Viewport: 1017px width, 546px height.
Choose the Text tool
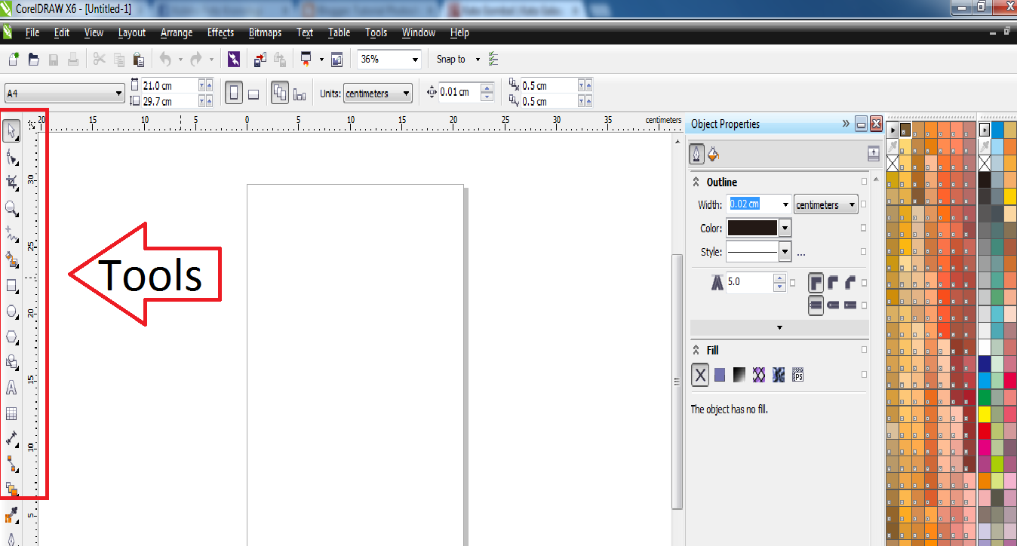pyautogui.click(x=11, y=388)
